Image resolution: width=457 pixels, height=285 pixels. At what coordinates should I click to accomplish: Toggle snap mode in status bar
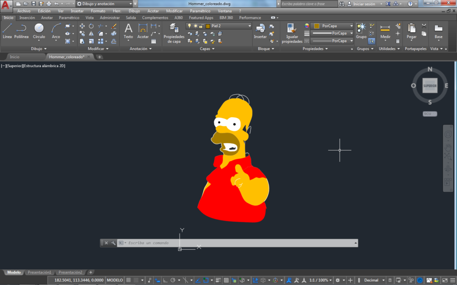click(136, 280)
